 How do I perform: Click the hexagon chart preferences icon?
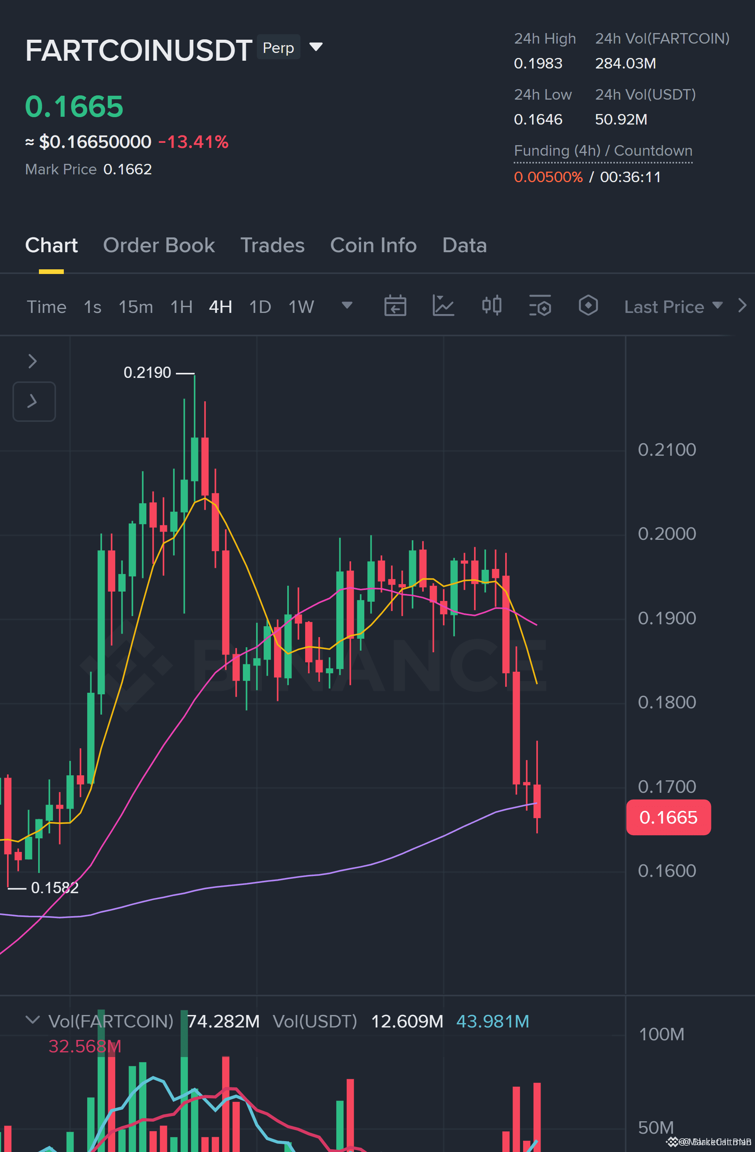[x=588, y=306]
